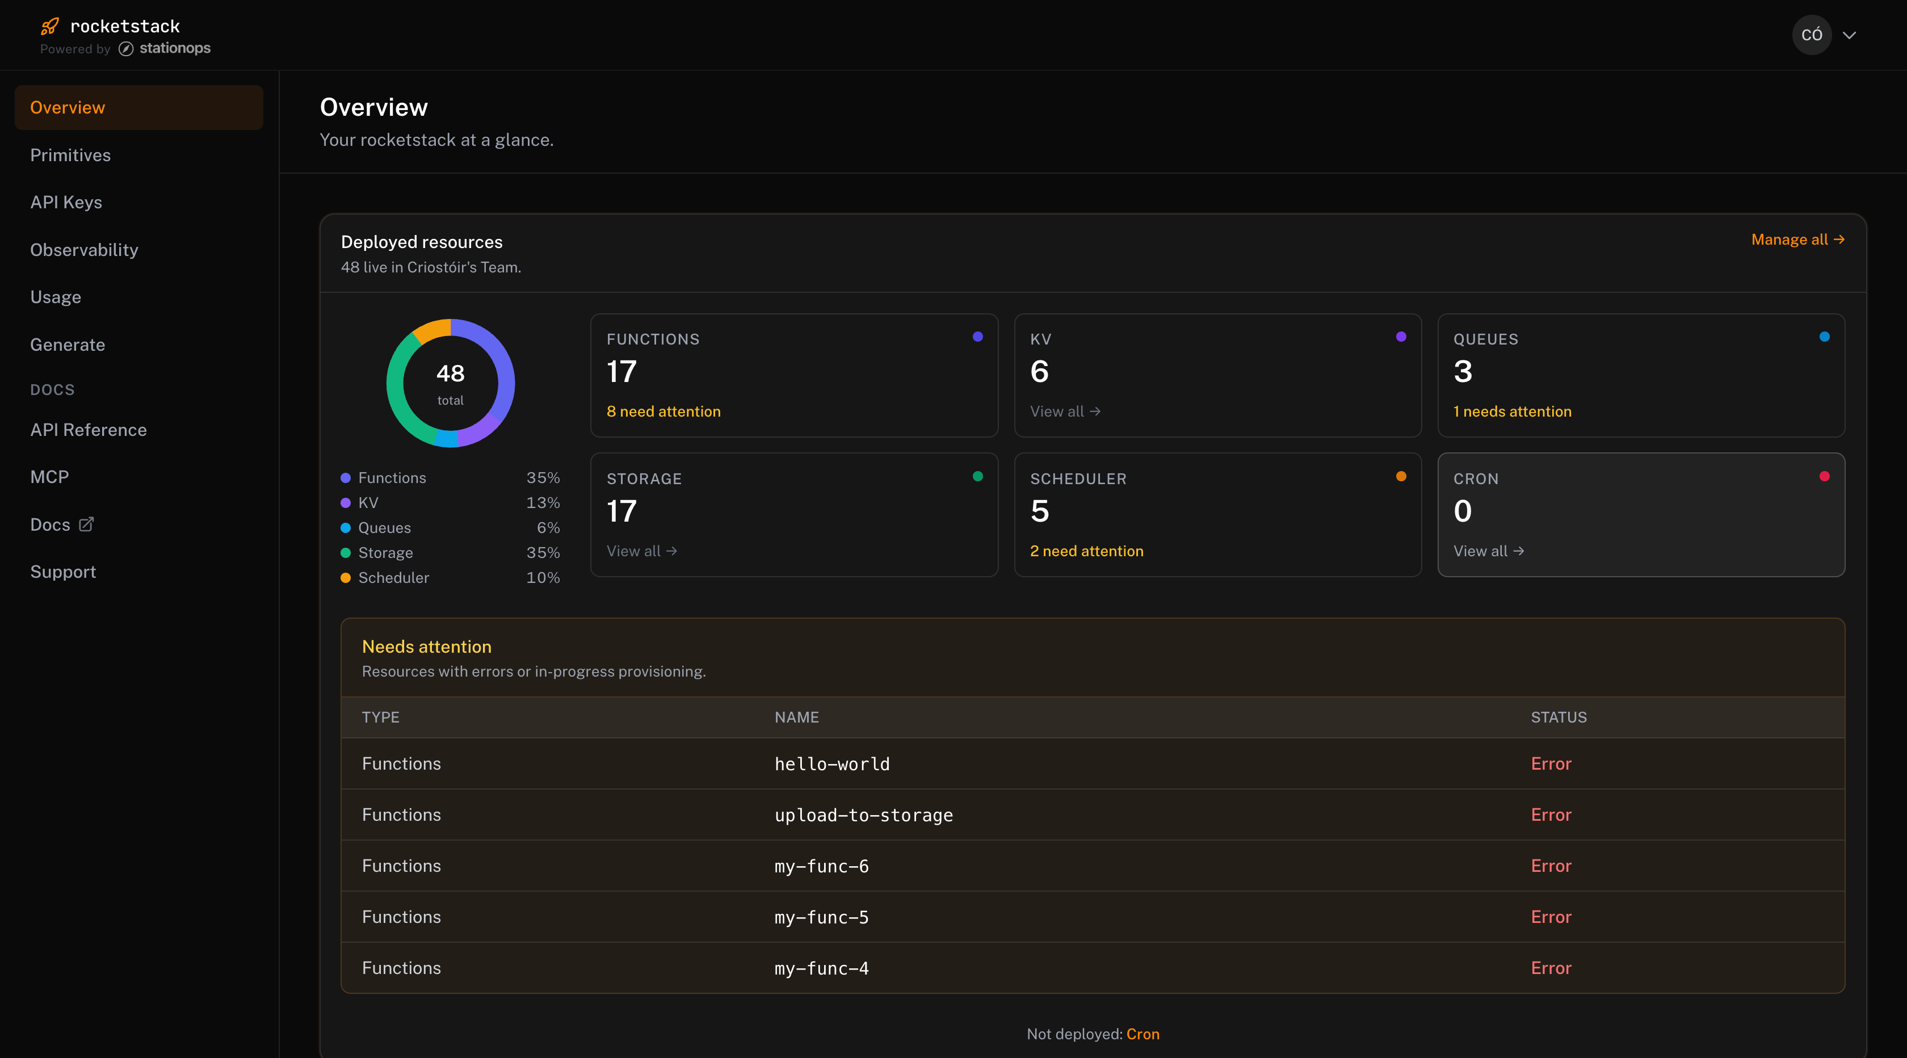
Task: Click Error status for hello-world
Action: click(1551, 763)
